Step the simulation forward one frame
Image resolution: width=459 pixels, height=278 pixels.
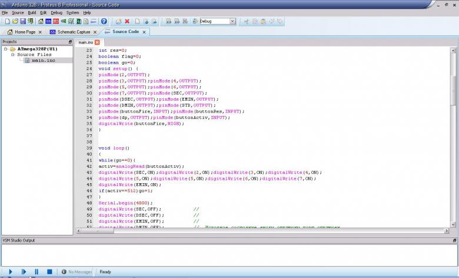tap(24, 272)
